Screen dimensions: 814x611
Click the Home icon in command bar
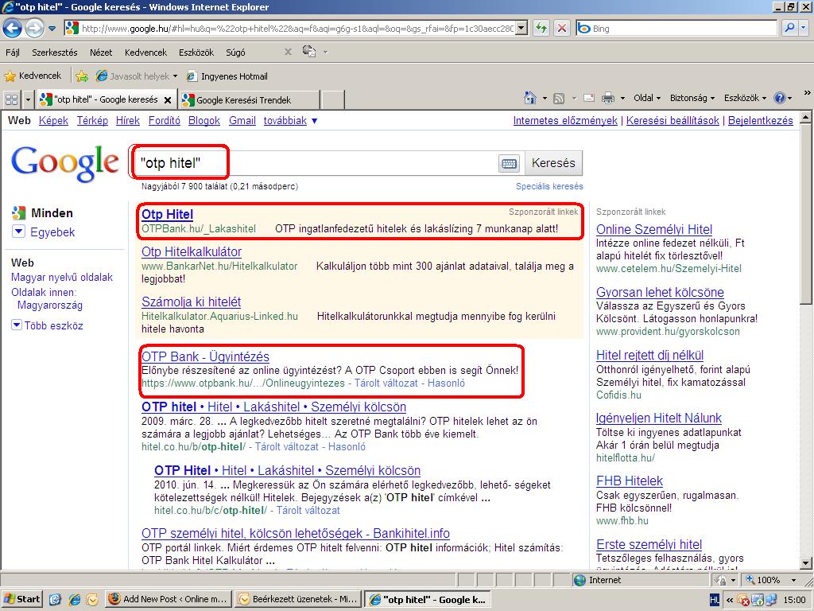click(x=530, y=98)
